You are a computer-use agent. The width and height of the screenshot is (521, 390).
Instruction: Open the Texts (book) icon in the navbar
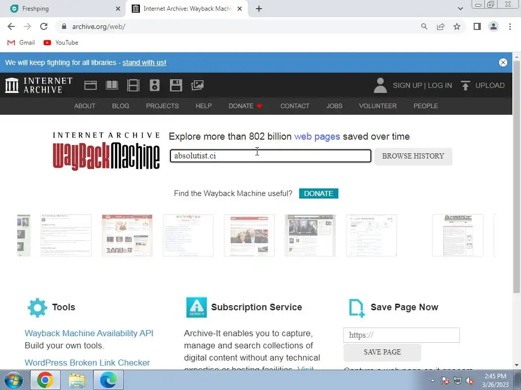[x=112, y=85]
